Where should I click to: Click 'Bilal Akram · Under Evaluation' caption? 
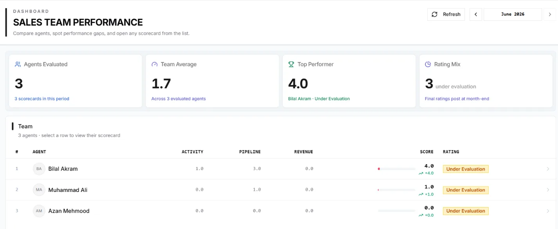click(319, 99)
